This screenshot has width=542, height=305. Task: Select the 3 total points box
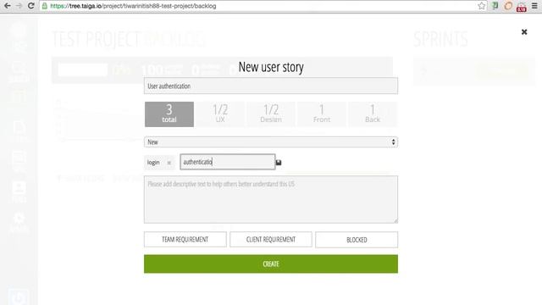[169, 114]
